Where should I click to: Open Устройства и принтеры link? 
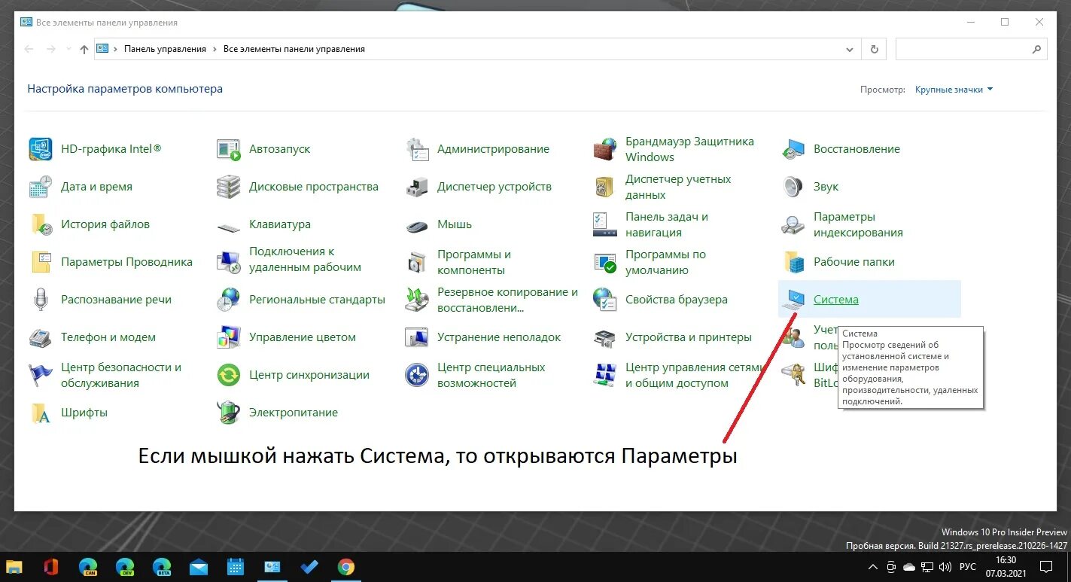click(689, 337)
